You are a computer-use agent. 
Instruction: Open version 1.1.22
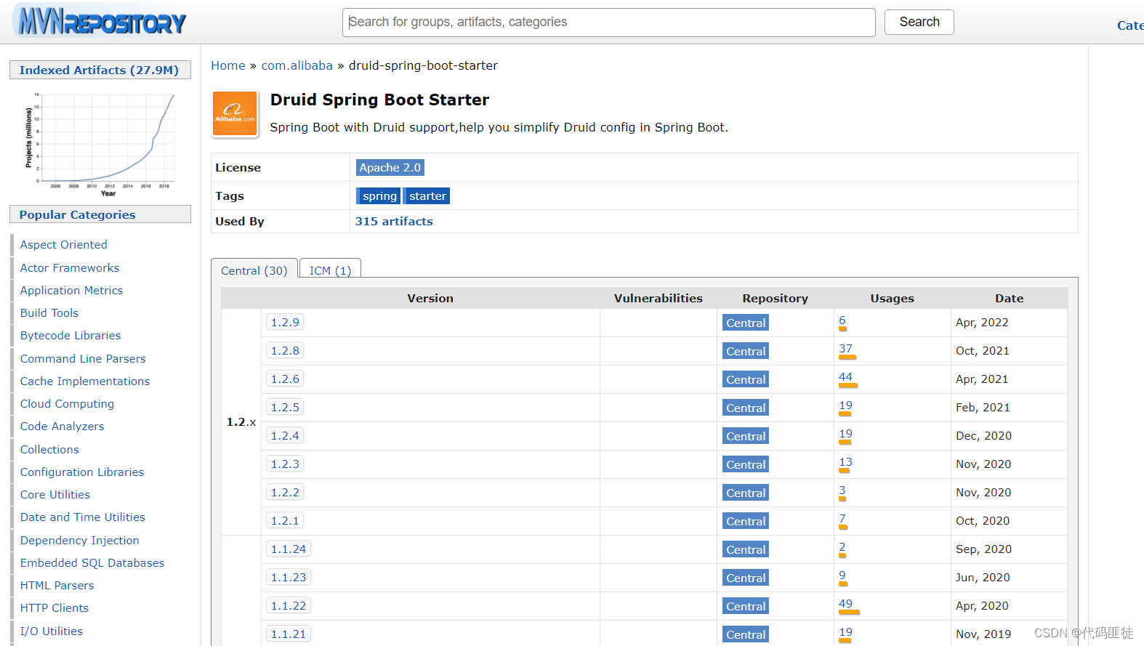tap(289, 606)
